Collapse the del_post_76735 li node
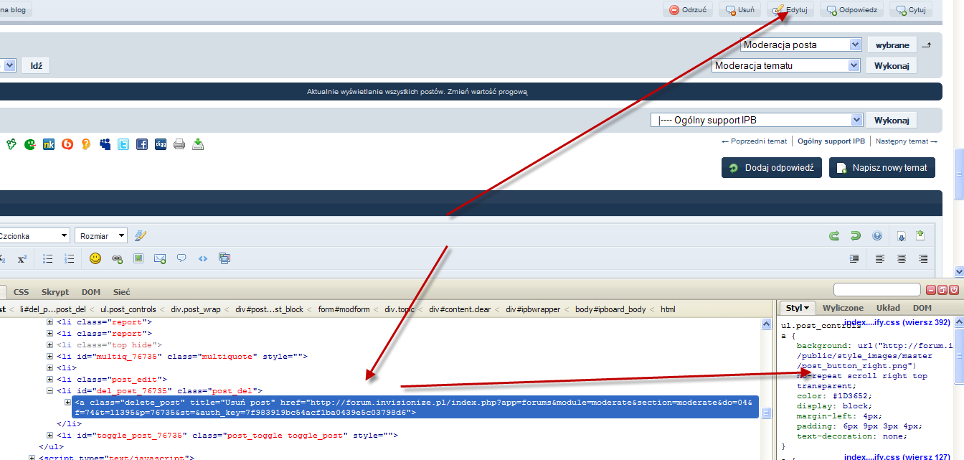Screen dimensions: 964x460 50,391
